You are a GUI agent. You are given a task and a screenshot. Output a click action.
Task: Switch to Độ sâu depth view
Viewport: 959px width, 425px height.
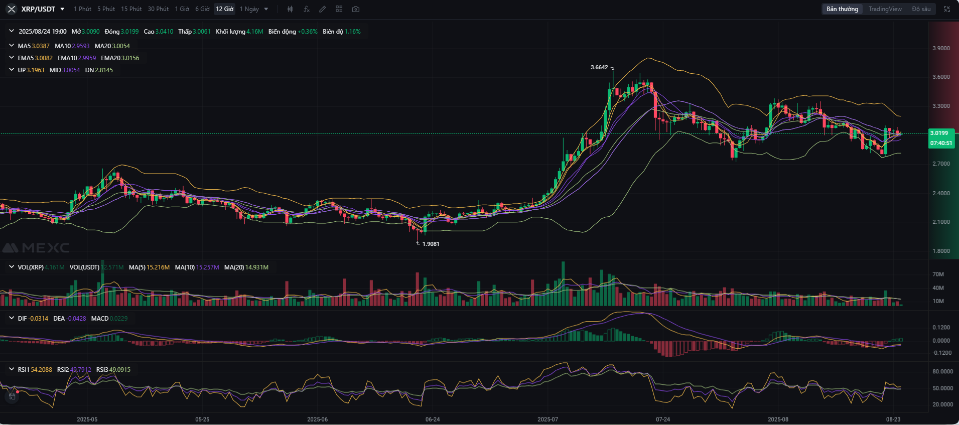pyautogui.click(x=921, y=9)
